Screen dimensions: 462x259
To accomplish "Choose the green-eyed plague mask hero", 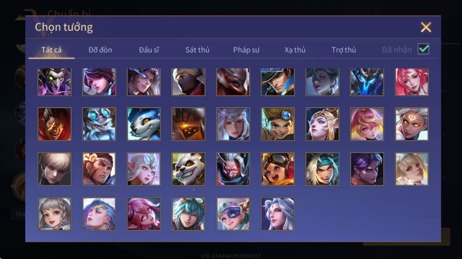I will click(x=54, y=82).
